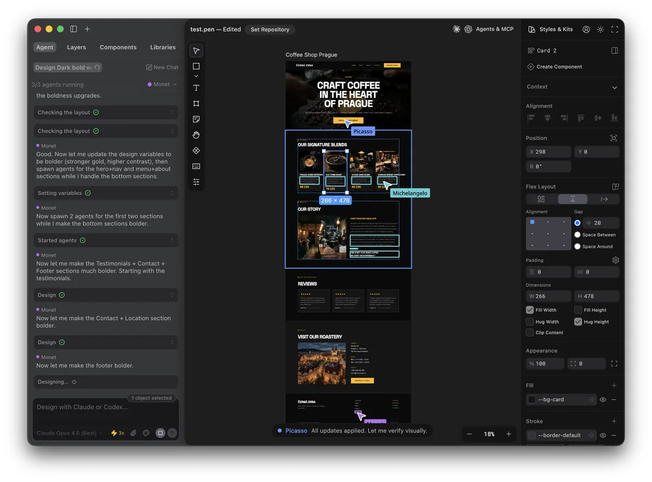Open the Components tab
Viewport: 652px width, 482px height.
pos(118,47)
